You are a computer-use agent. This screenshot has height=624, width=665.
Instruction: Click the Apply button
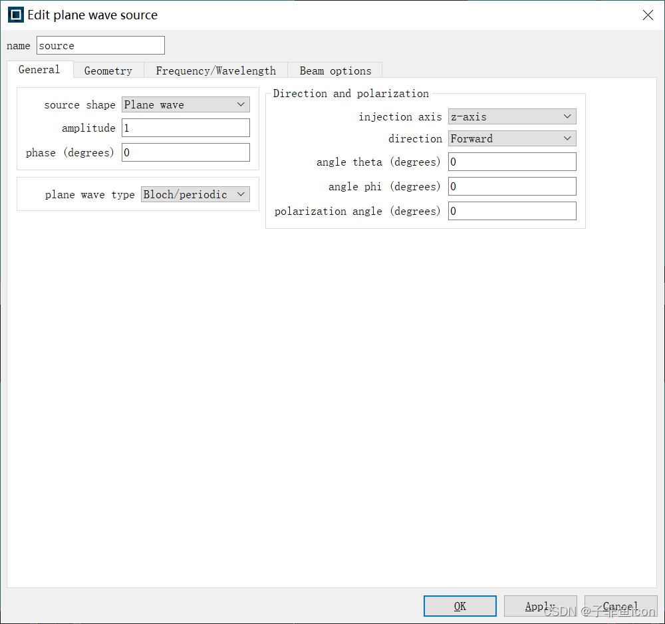(540, 606)
